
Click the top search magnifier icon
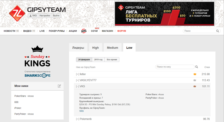coord(218,31)
